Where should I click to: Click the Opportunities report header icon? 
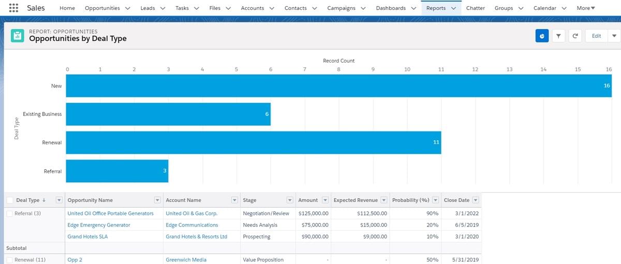click(x=18, y=35)
